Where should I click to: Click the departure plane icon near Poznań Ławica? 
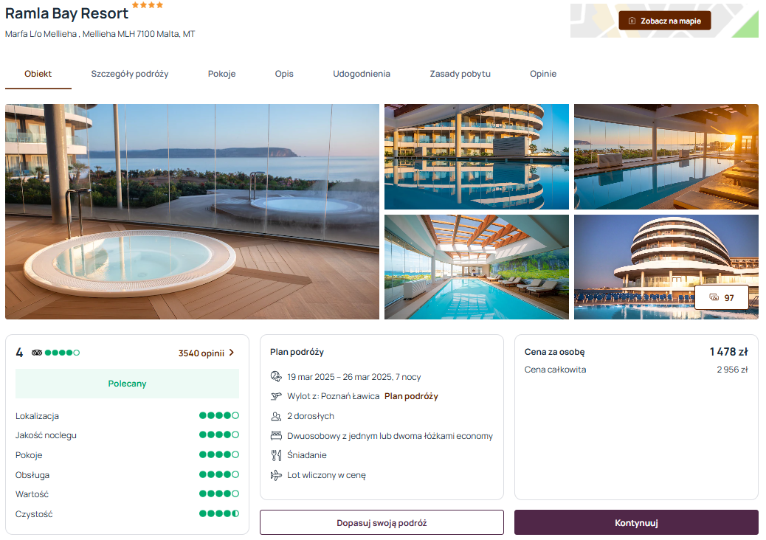[x=276, y=396]
